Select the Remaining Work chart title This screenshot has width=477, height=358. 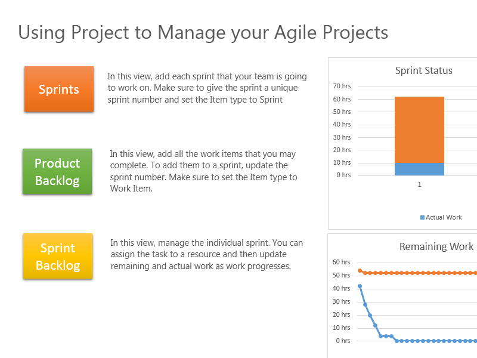[436, 246]
